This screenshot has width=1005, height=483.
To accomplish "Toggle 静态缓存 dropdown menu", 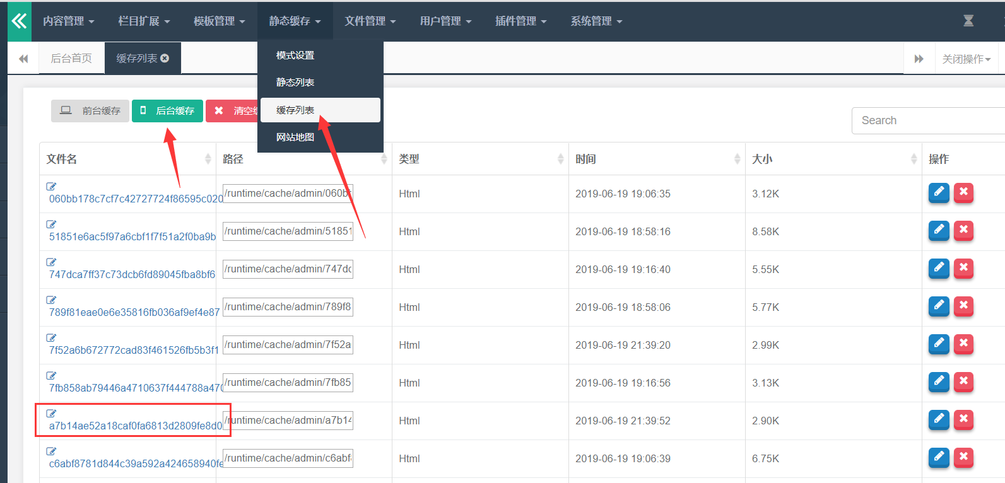I will tap(295, 21).
